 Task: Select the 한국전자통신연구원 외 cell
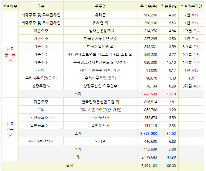click(100, 102)
